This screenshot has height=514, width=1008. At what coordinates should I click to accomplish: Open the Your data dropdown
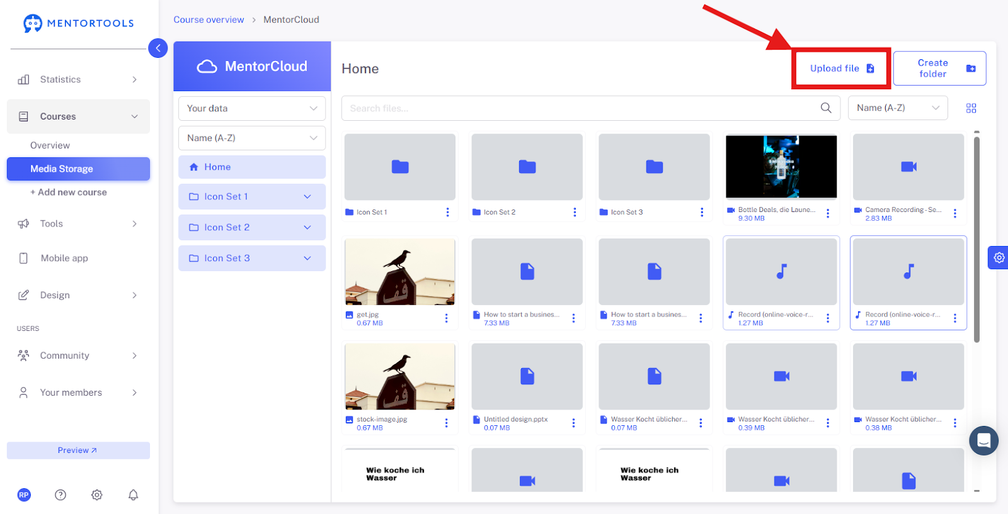coord(252,108)
